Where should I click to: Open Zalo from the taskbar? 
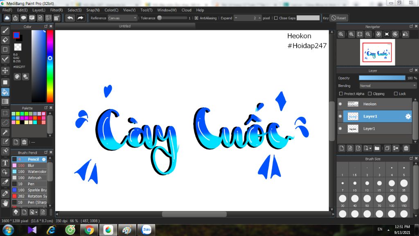146,229
